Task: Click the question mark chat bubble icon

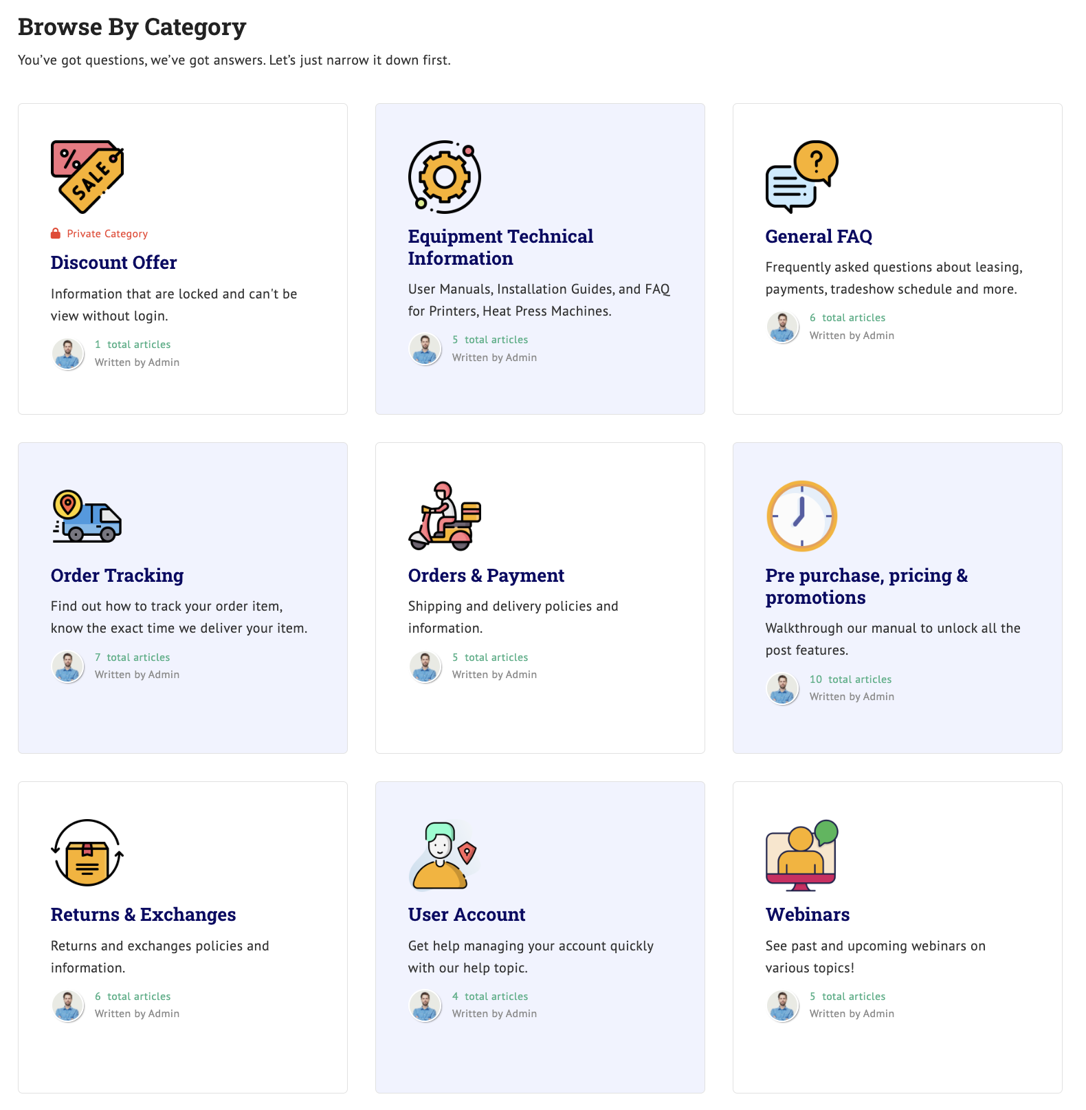Action: pyautogui.click(x=802, y=177)
